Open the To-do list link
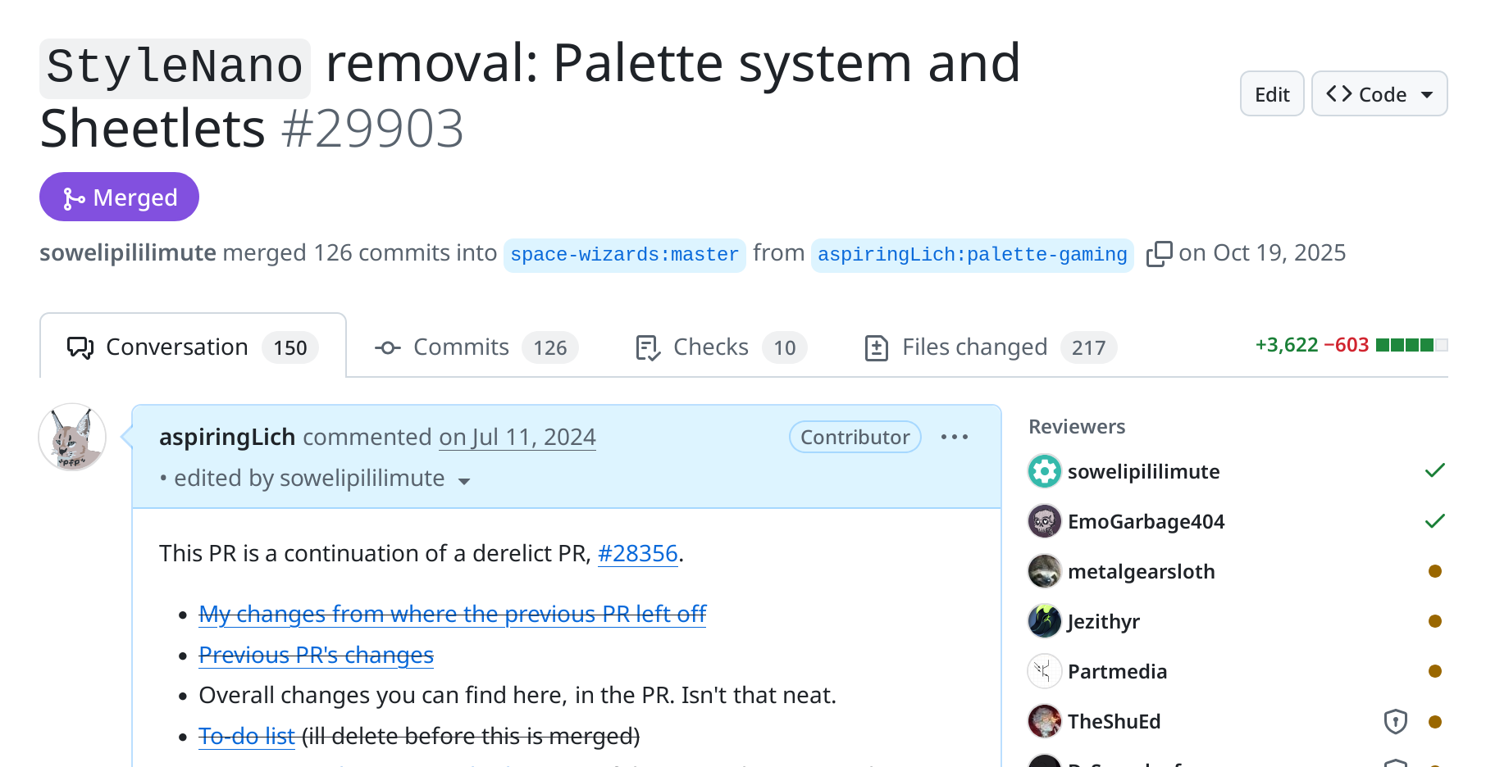The height and width of the screenshot is (767, 1486). tap(246, 737)
